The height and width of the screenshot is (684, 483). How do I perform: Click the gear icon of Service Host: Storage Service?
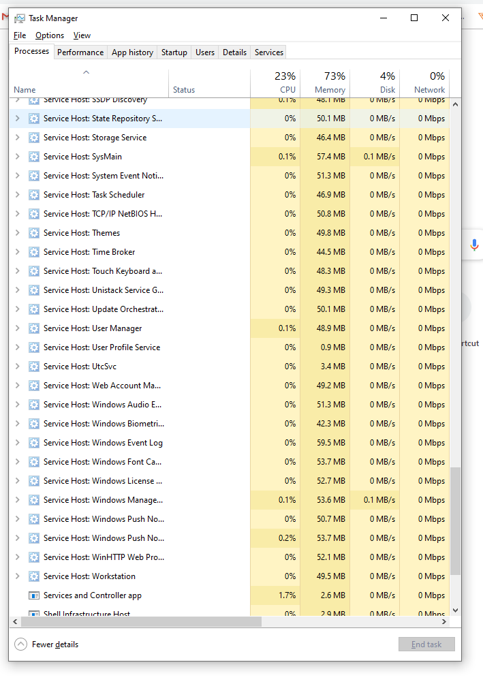pyautogui.click(x=34, y=138)
